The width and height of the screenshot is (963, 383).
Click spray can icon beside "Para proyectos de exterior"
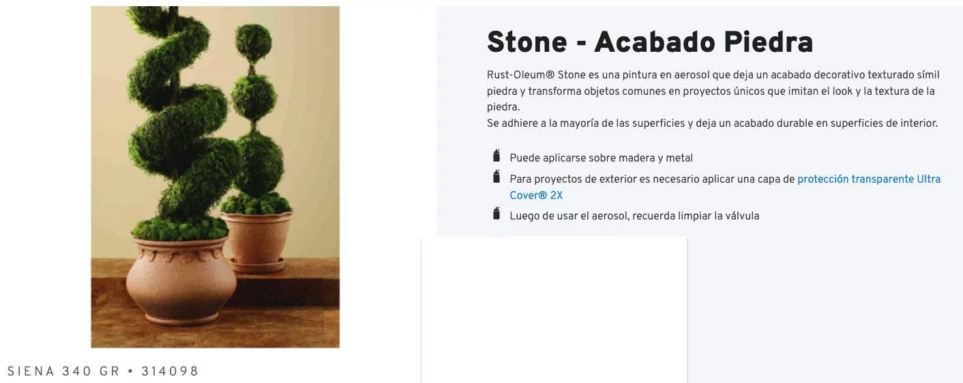497,177
